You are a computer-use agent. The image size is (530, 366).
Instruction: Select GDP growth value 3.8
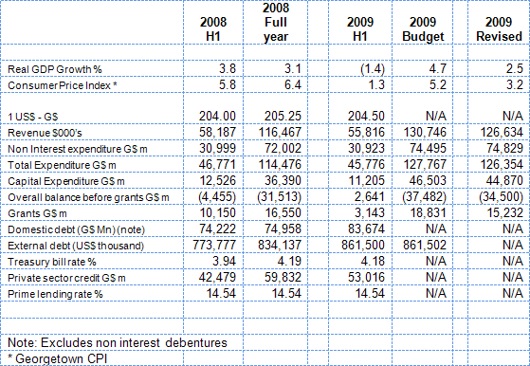click(x=228, y=68)
